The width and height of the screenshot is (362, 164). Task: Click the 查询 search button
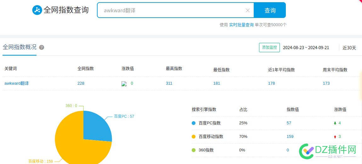pyautogui.click(x=270, y=10)
